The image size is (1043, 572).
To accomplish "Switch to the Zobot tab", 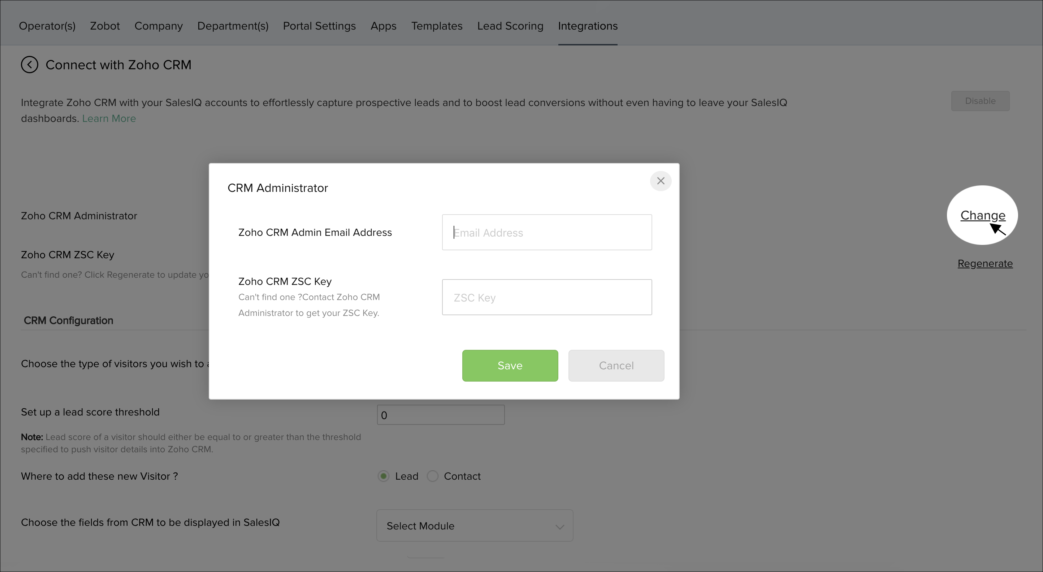I will point(105,26).
